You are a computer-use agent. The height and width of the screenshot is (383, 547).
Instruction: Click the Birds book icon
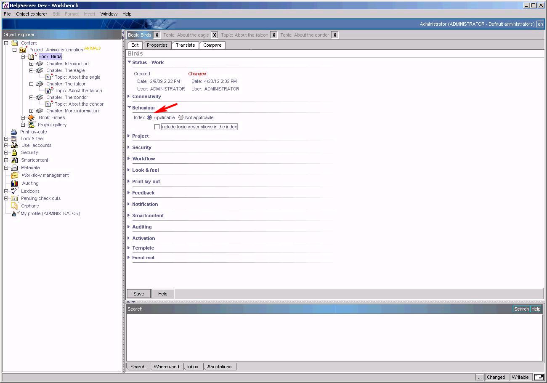coord(31,56)
